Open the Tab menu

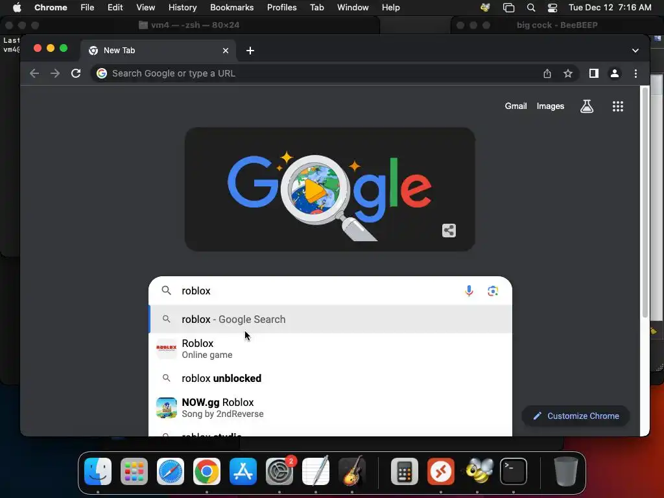click(x=316, y=7)
